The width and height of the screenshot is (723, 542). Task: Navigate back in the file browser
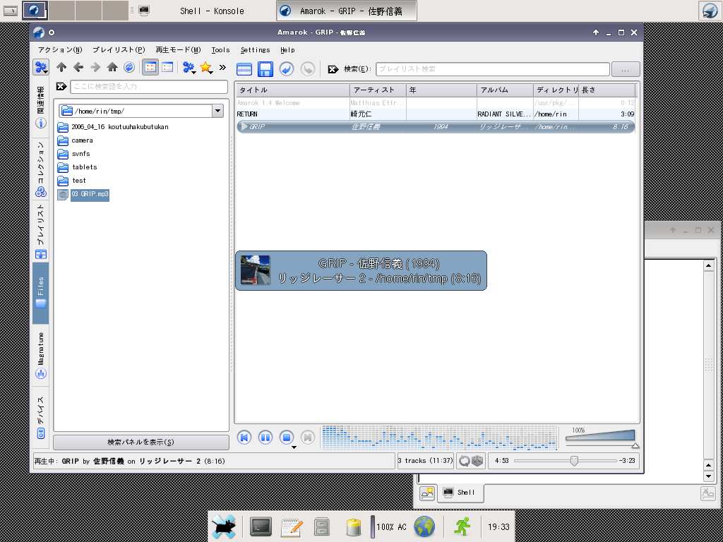[x=78, y=68]
